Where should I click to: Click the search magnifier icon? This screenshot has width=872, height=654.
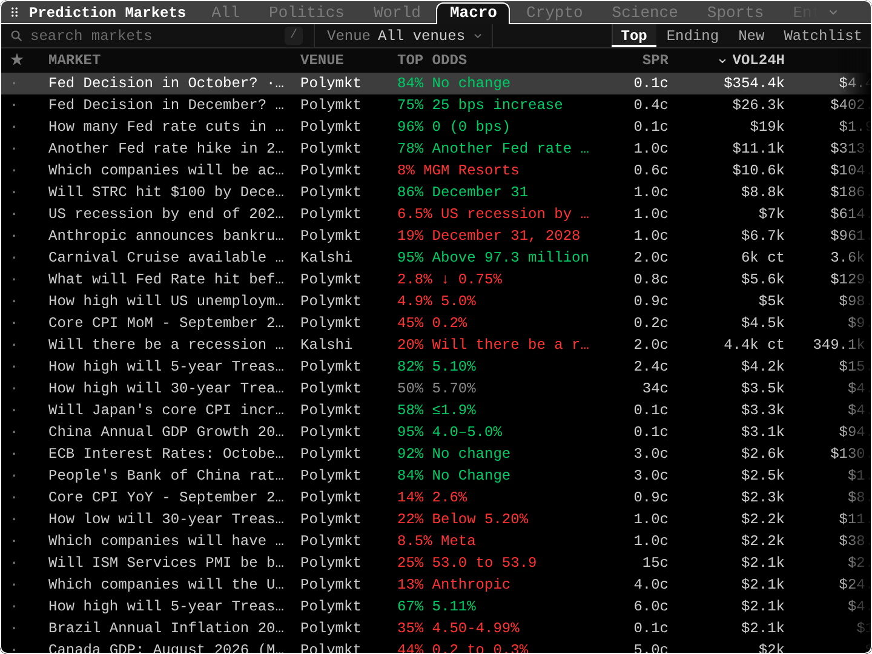[16, 36]
